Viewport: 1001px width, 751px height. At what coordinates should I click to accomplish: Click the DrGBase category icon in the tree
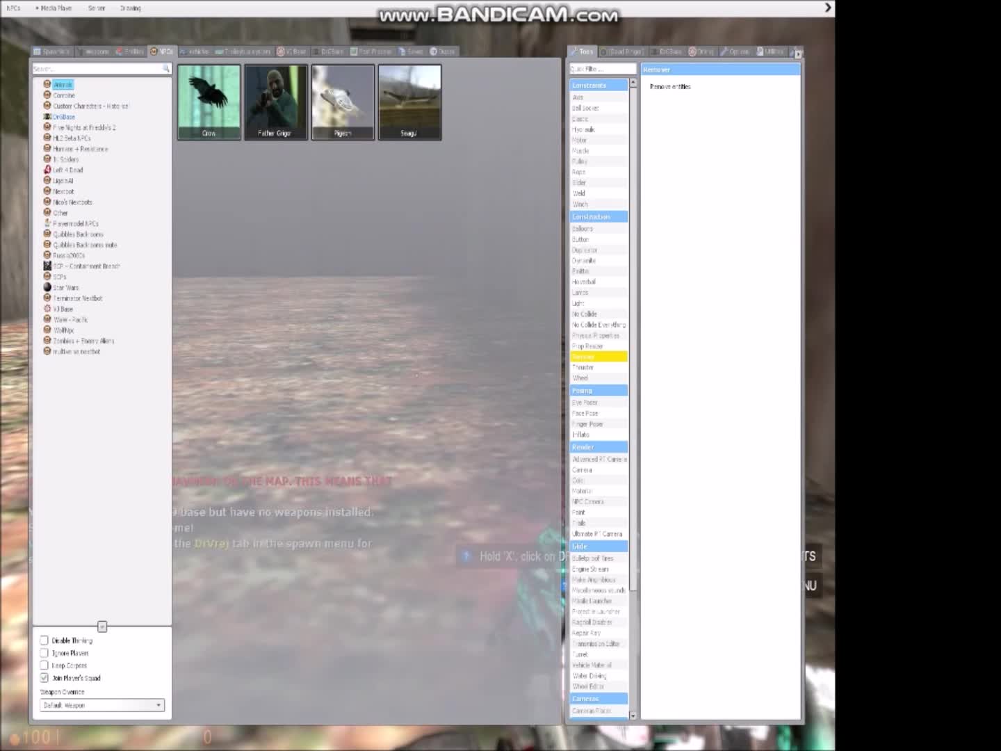coord(47,116)
